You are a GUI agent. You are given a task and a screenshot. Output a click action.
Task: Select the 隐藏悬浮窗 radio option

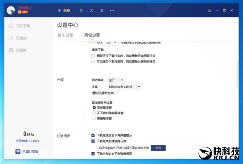click(94, 118)
